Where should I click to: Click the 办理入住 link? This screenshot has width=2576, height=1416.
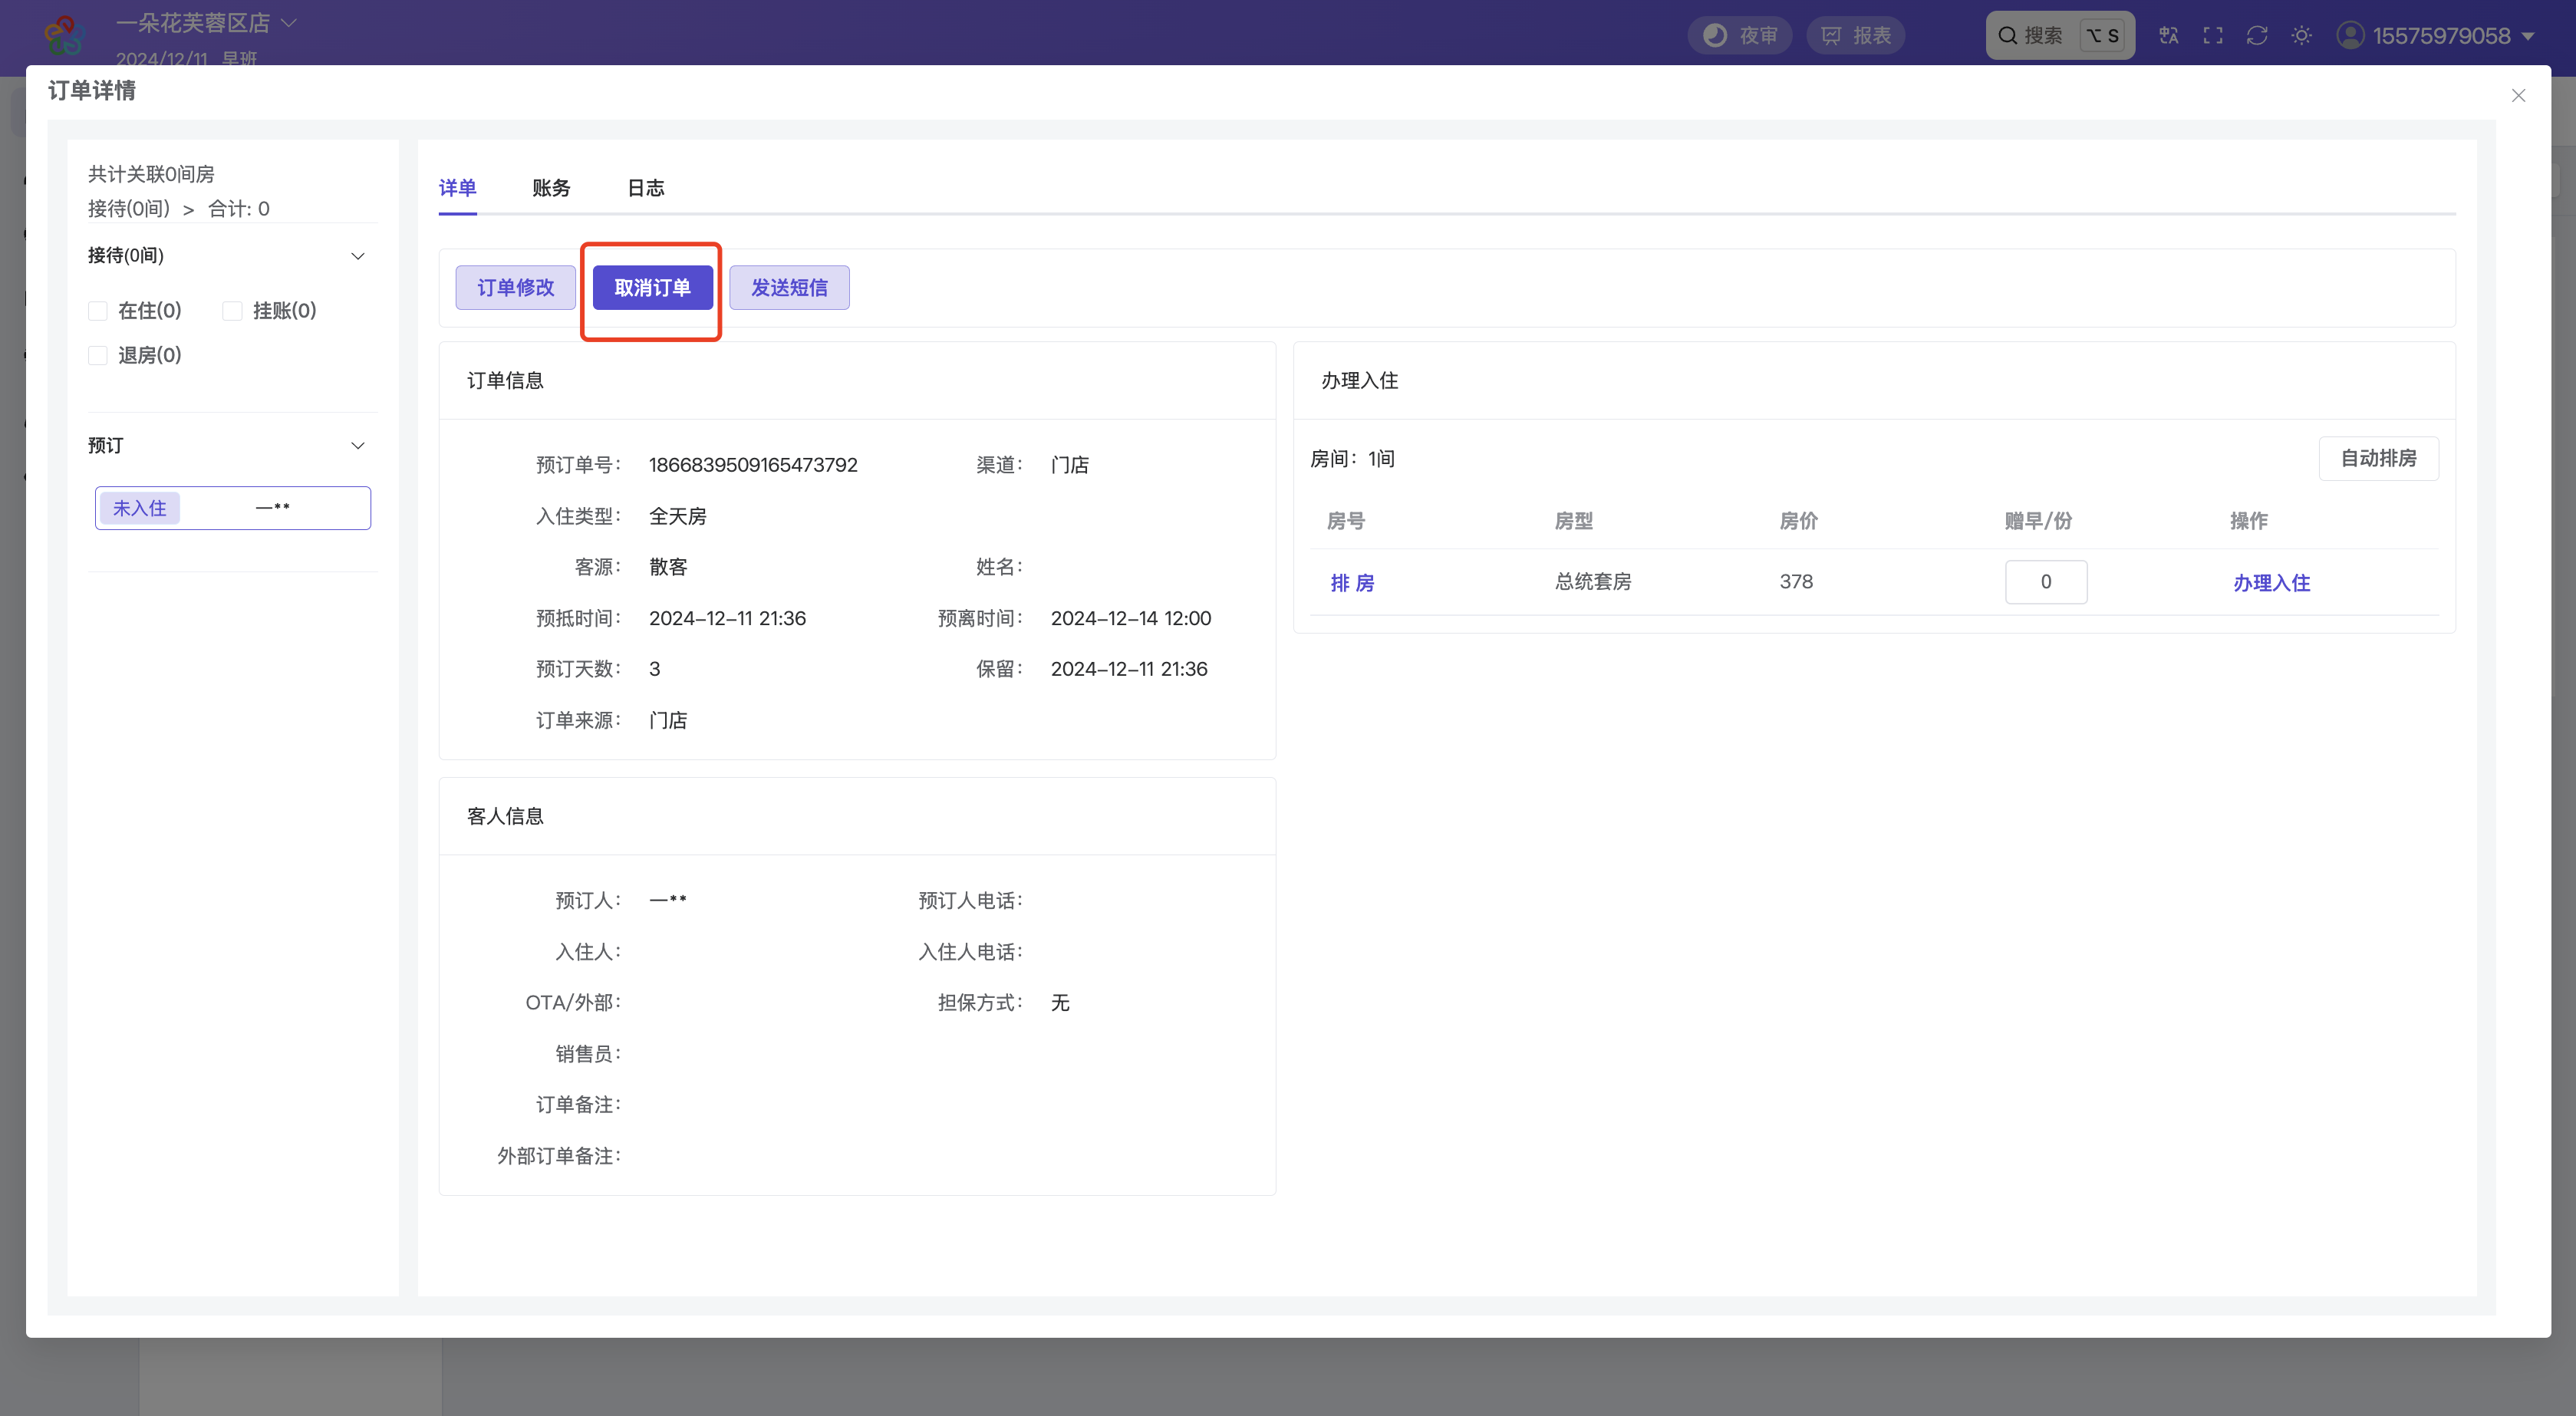[2271, 583]
